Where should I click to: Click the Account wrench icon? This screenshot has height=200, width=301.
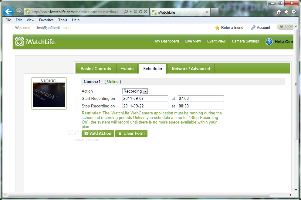pyautogui.click(x=253, y=28)
